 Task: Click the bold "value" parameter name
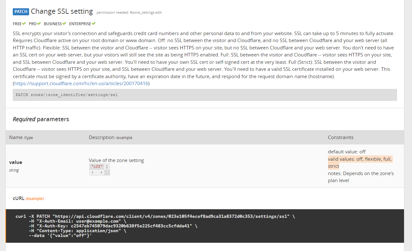16,162
